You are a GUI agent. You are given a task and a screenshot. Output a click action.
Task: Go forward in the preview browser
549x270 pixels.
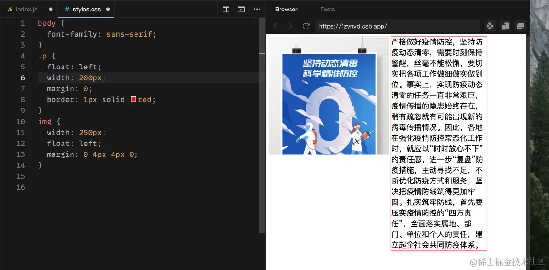coord(290,26)
